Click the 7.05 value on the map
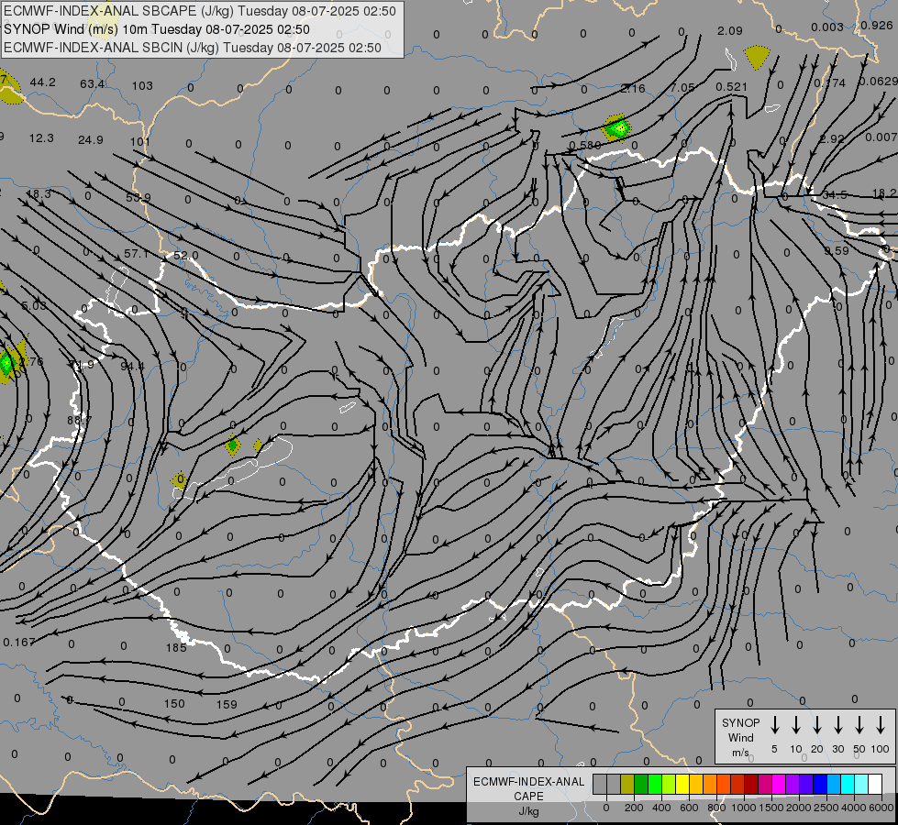 pos(682,88)
